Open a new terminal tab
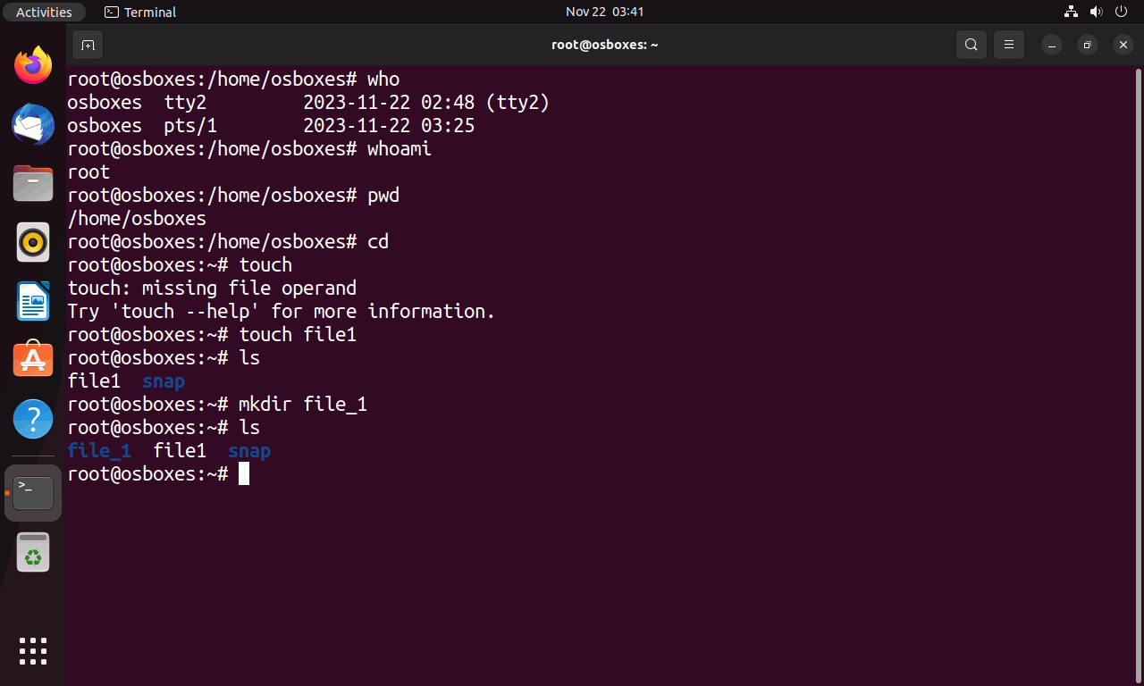This screenshot has height=686, width=1144. pos(88,45)
